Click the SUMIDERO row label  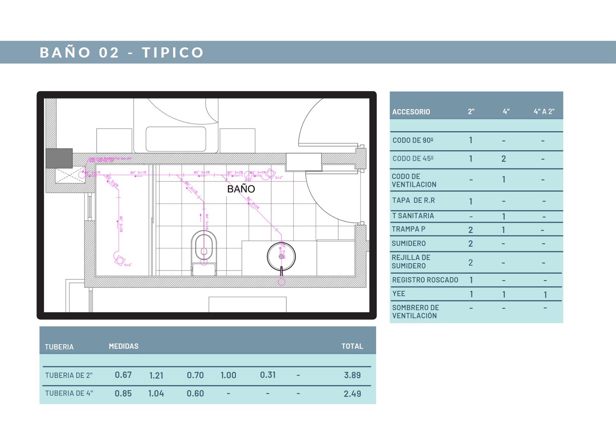tap(408, 243)
